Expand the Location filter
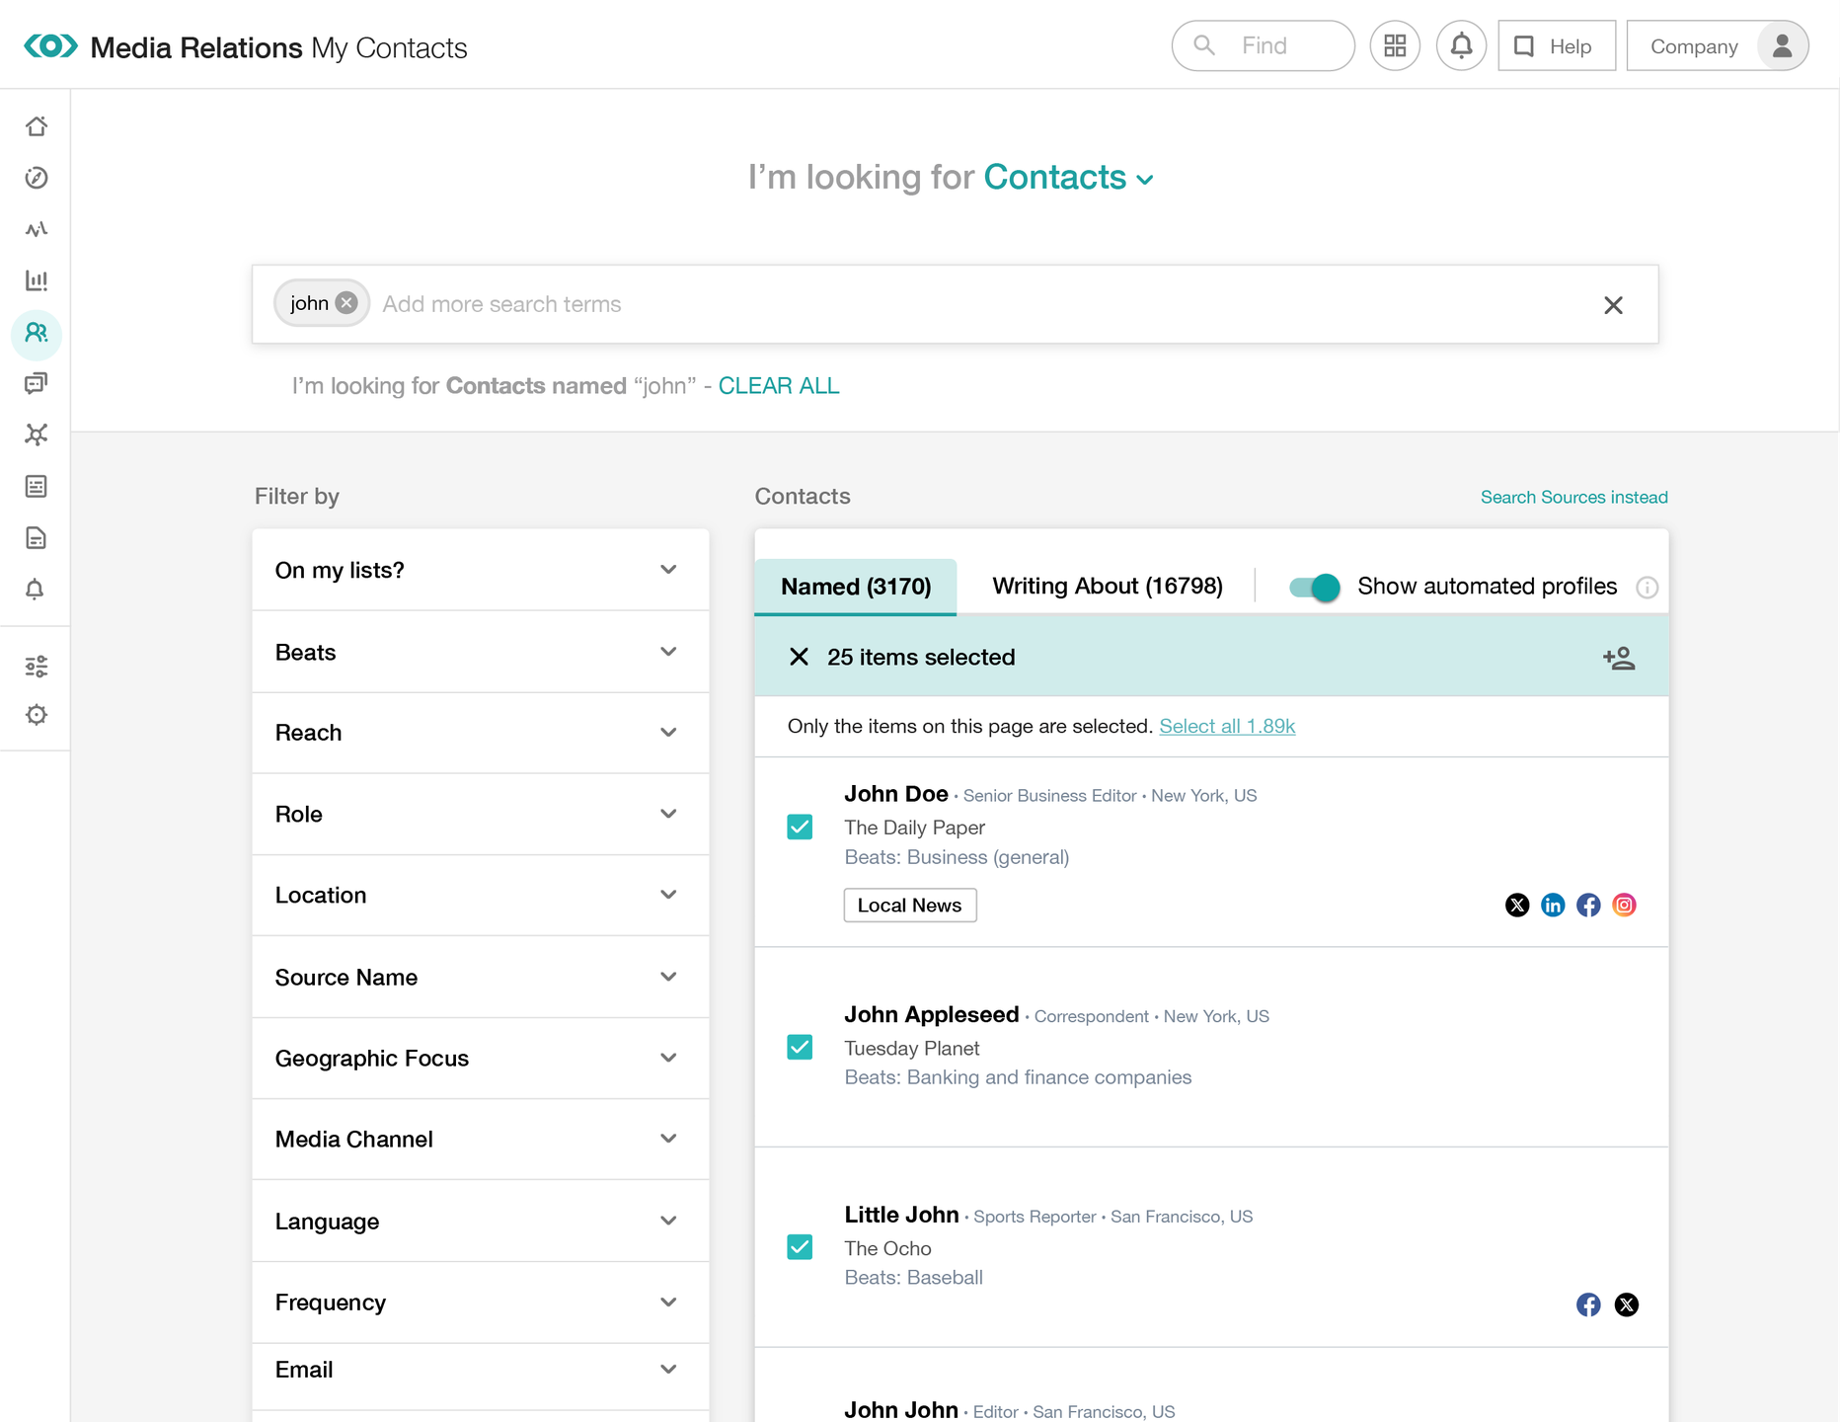Image resolution: width=1840 pixels, height=1422 pixels. point(481,895)
